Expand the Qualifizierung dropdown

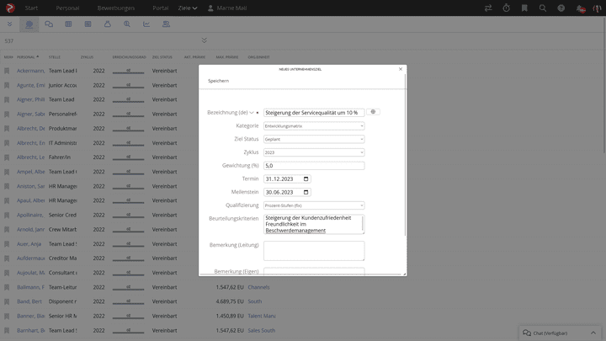[313, 205]
